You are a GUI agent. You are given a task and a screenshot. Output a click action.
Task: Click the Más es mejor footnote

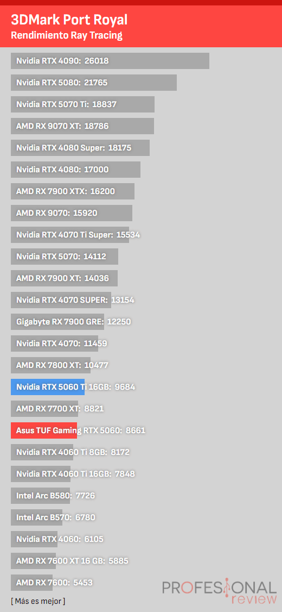pos(38,601)
